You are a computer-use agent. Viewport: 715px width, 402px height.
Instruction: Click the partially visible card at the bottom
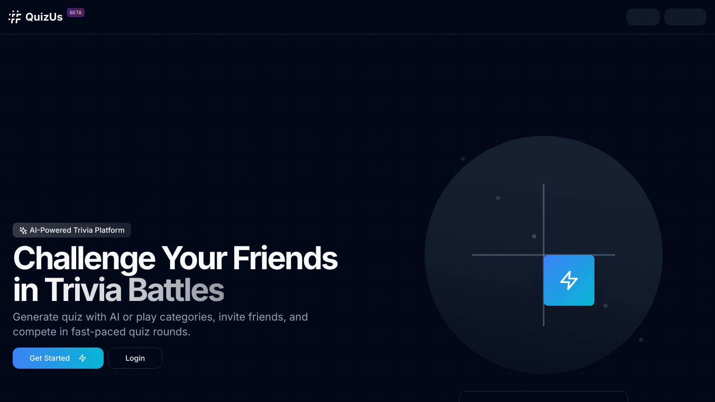[543, 397]
